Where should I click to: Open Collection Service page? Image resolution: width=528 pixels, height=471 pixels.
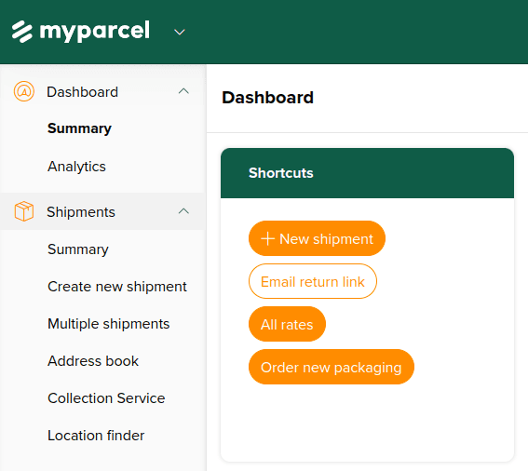pyautogui.click(x=106, y=398)
